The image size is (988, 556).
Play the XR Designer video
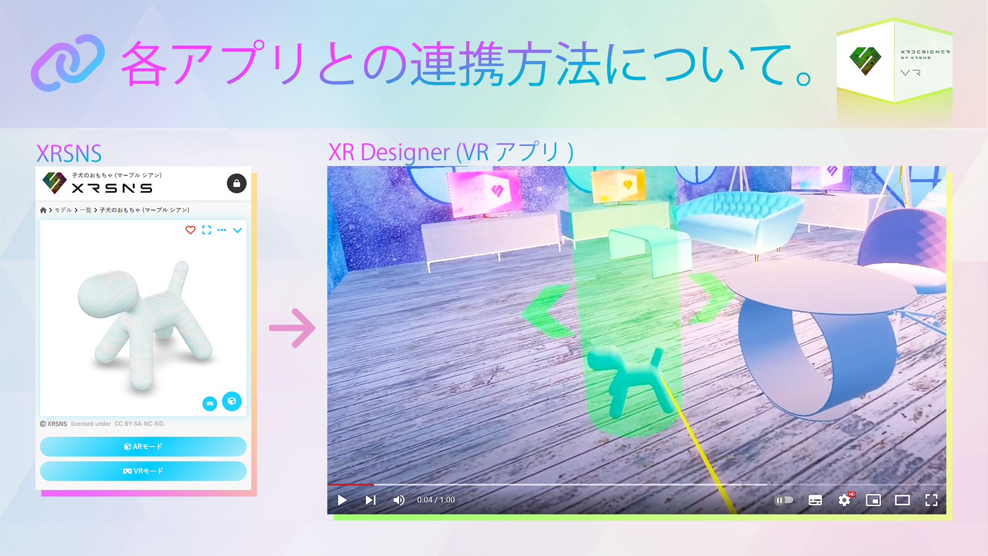(342, 500)
